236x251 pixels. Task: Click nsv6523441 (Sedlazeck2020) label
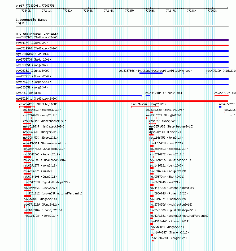37,99
